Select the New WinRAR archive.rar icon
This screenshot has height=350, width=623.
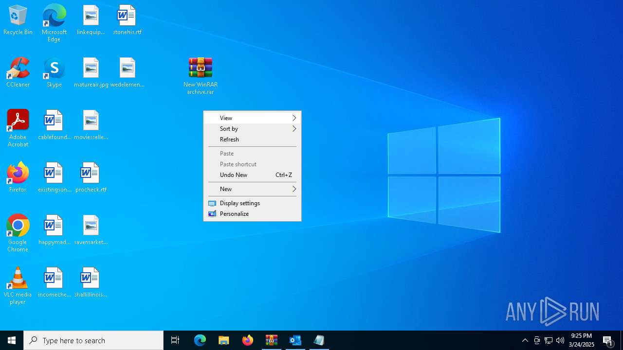(x=200, y=76)
